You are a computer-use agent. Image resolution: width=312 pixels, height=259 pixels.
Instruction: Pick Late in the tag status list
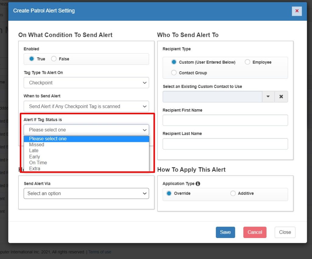click(x=34, y=150)
